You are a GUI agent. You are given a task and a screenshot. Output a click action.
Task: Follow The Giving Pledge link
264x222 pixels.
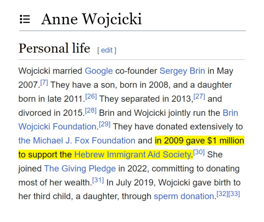[80, 169]
